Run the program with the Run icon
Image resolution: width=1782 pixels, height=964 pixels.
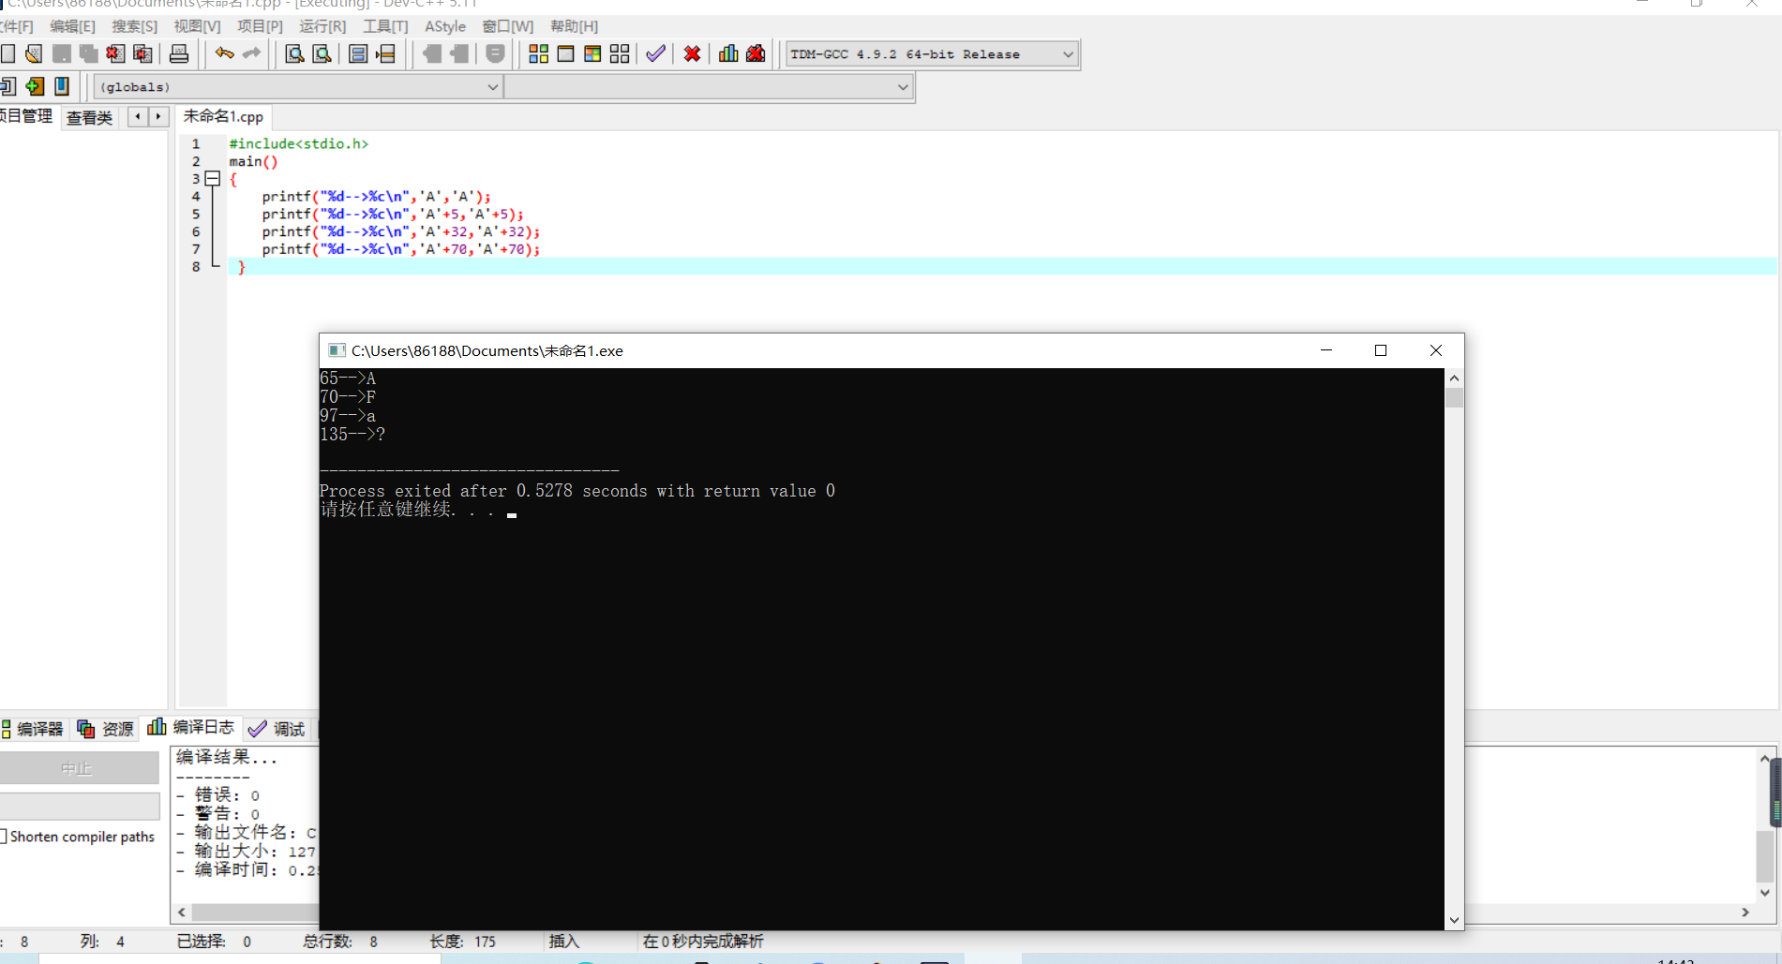[x=565, y=53]
